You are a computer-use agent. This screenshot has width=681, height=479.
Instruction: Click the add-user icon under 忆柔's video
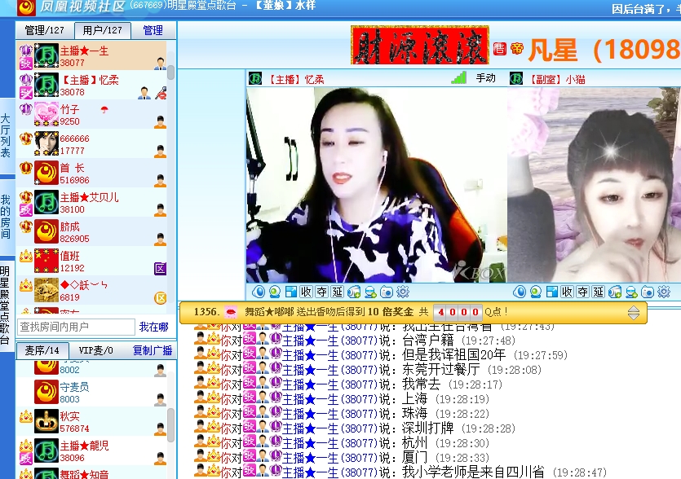(370, 292)
